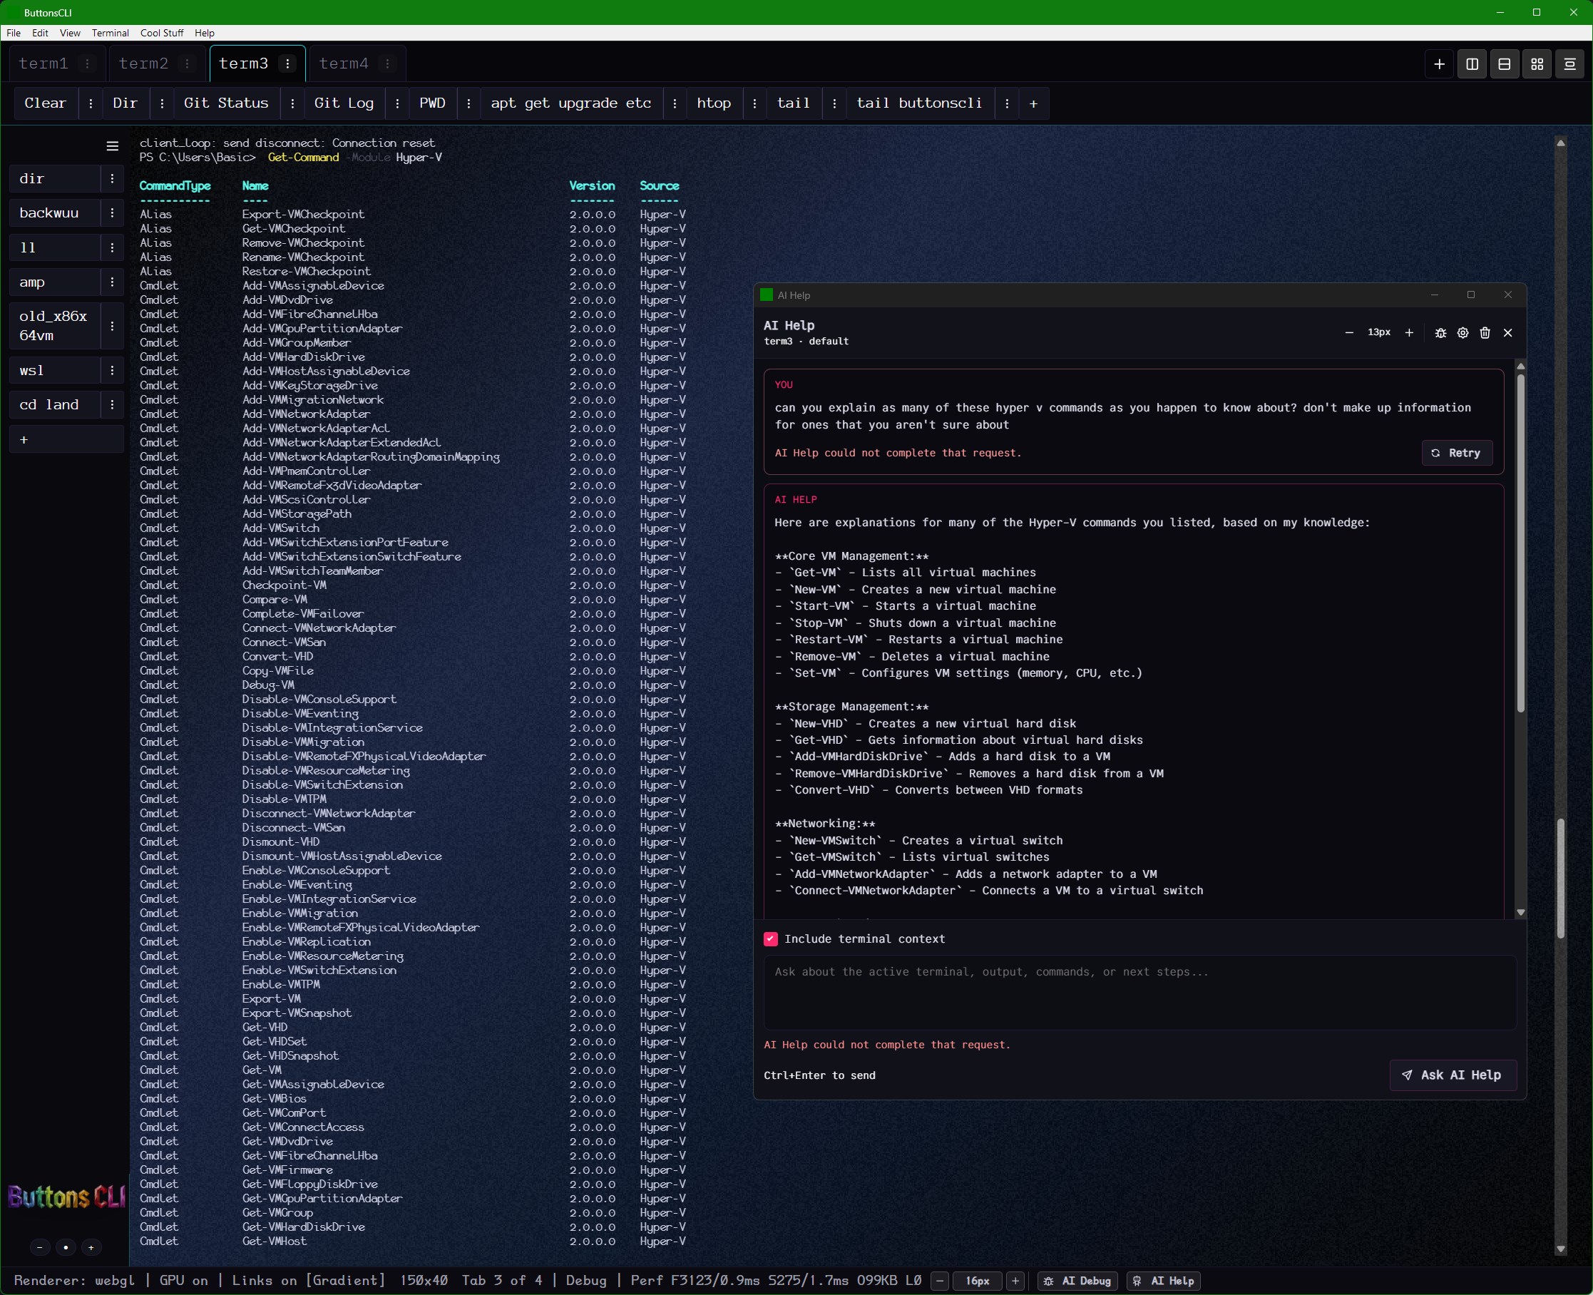Screen dimensions: 1593x1295
Task: Send the prompt with Ask AI Help
Action: pos(1453,1075)
